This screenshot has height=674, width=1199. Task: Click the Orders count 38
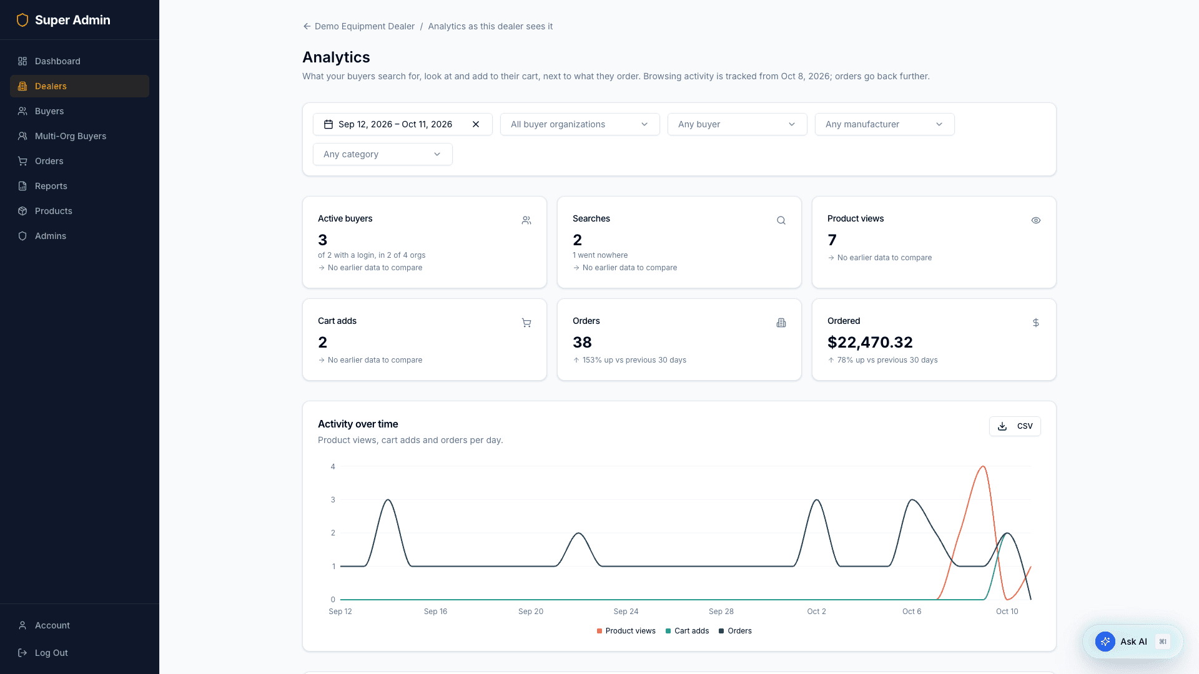pos(582,342)
